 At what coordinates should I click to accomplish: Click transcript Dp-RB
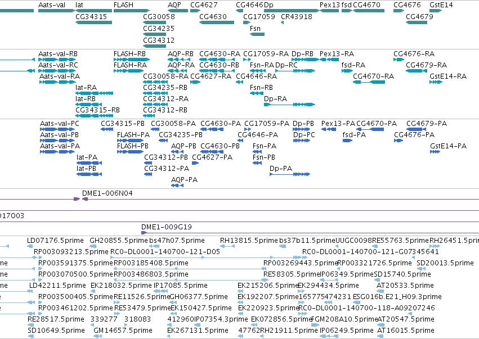(x=302, y=54)
